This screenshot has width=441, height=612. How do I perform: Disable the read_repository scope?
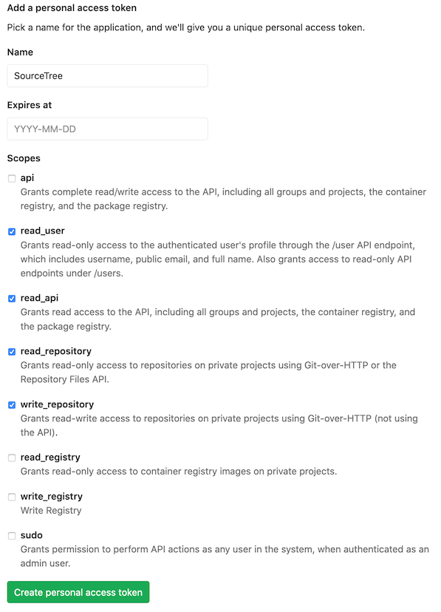pyautogui.click(x=11, y=351)
